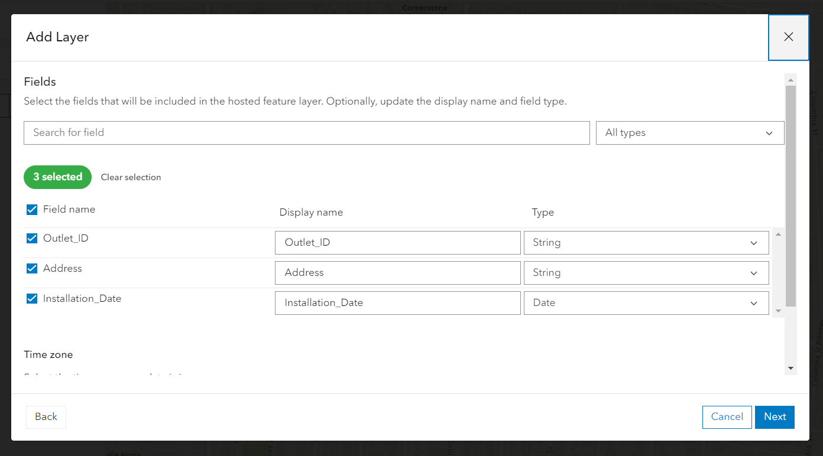Open the All types filter dropdown
Viewport: 823px width, 456px height.
coord(689,132)
